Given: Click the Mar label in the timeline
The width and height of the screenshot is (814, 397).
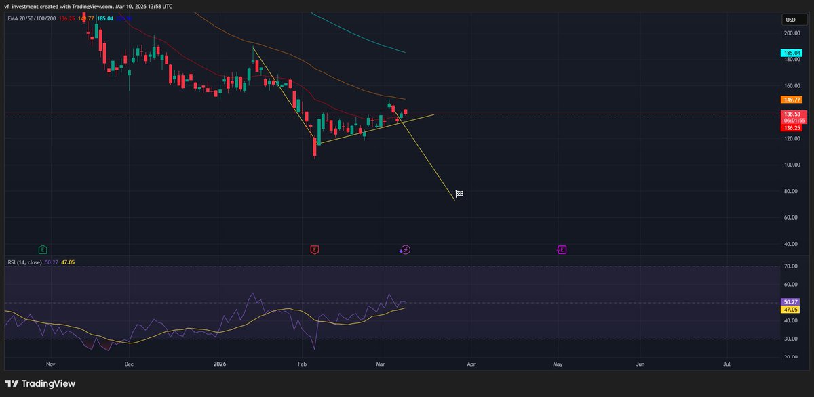Looking at the screenshot, I should point(380,364).
